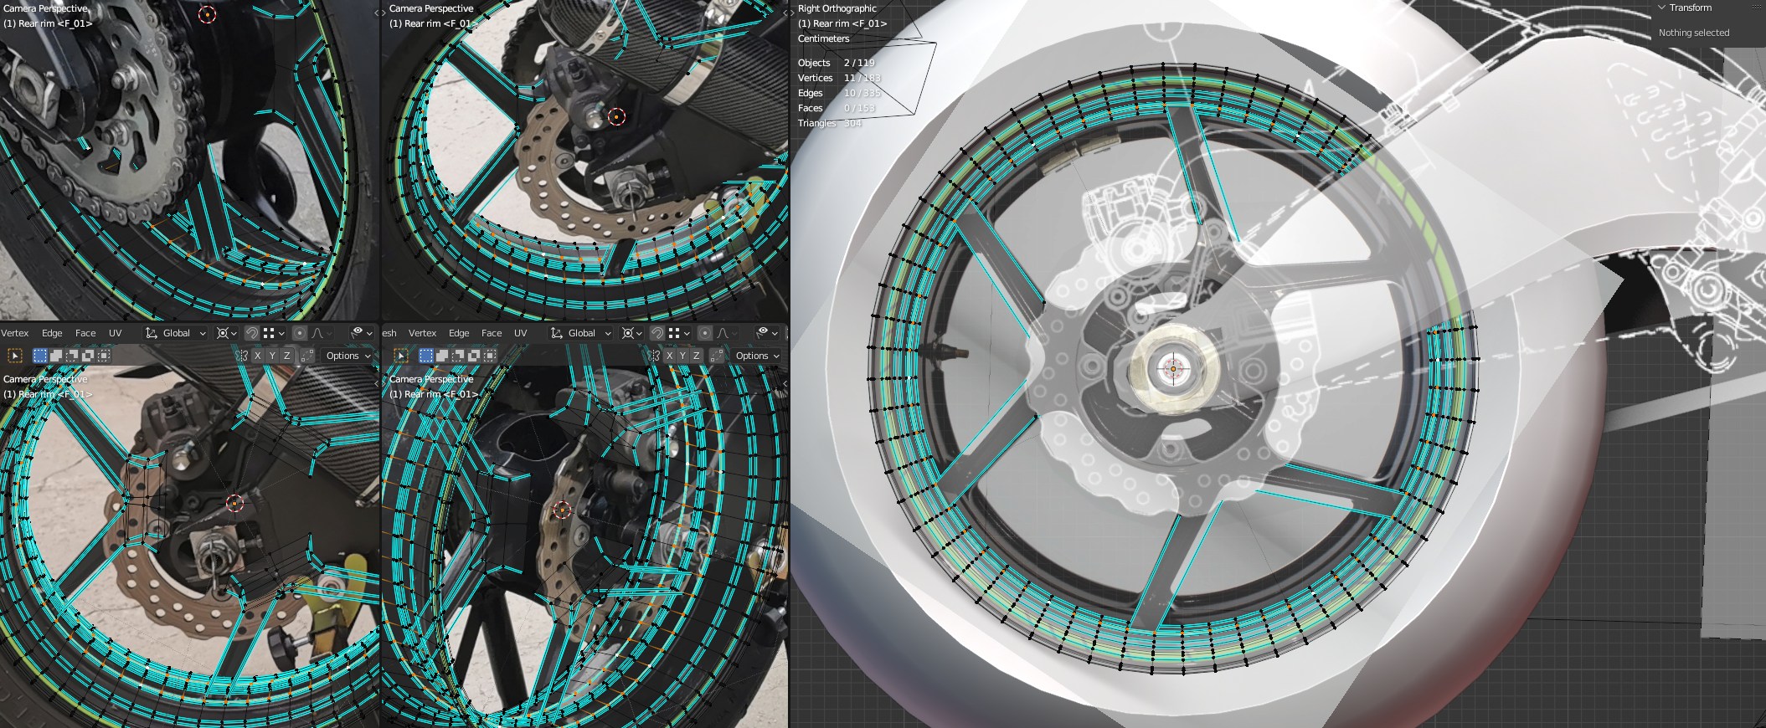Open Options dropdown in middle viewport header
The height and width of the screenshot is (728, 1766).
pyautogui.click(x=757, y=356)
